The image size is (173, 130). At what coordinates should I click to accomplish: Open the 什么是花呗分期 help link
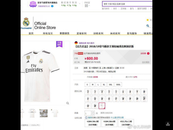[x=117, y=118]
